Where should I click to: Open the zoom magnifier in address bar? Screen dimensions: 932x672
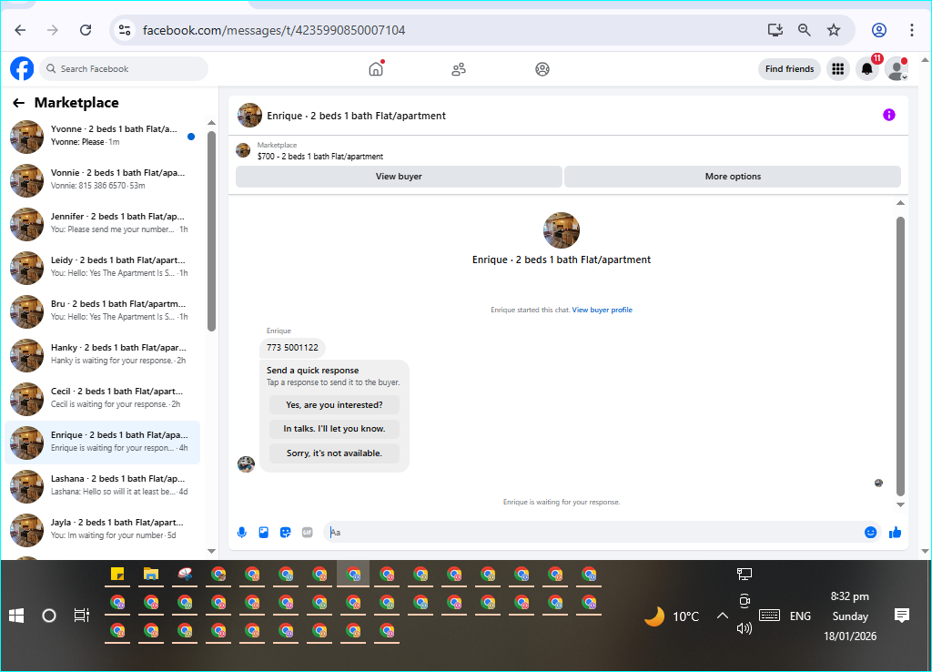tap(805, 30)
